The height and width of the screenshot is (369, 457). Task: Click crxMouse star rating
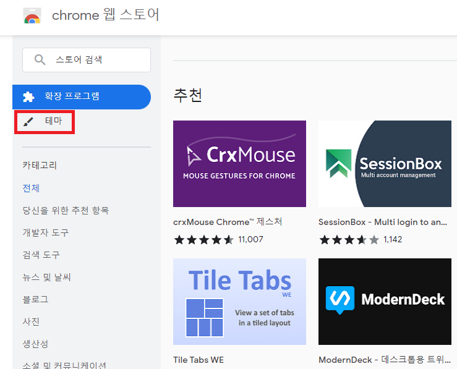point(203,240)
